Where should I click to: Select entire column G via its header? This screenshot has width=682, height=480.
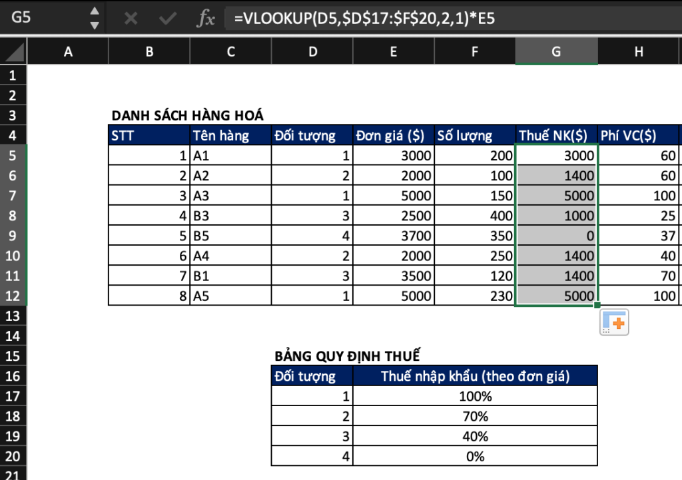point(557,51)
